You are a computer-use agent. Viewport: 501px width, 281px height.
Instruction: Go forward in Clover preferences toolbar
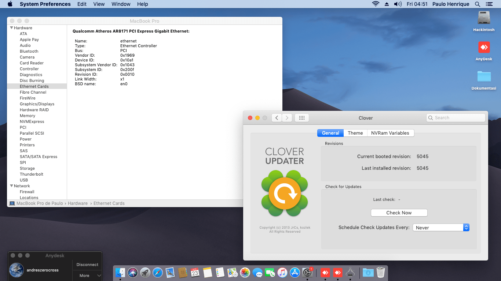[287, 118]
